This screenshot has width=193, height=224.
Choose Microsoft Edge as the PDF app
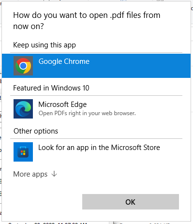96,109
